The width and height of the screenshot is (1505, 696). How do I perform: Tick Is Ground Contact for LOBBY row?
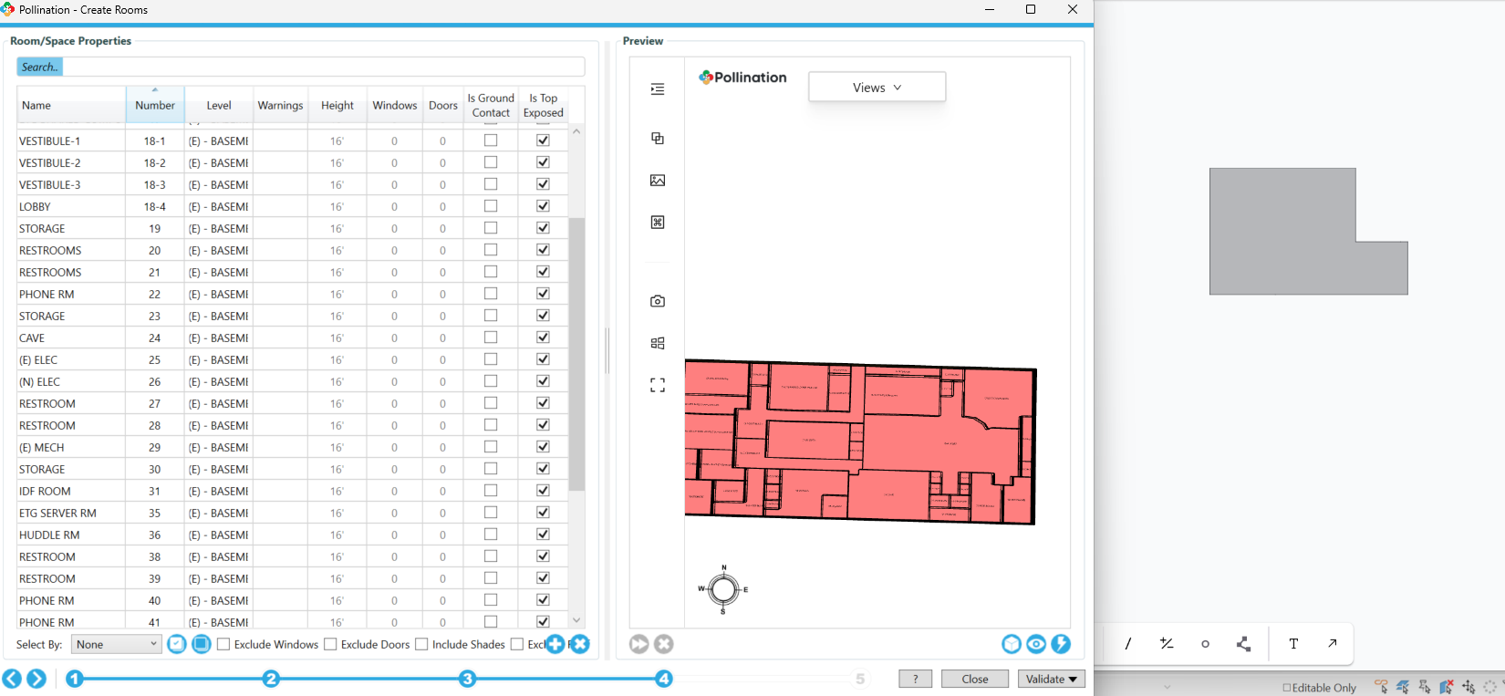pos(491,206)
